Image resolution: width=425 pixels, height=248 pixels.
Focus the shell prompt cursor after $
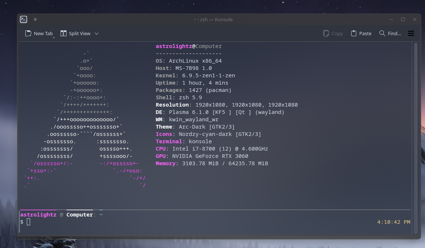click(x=28, y=222)
